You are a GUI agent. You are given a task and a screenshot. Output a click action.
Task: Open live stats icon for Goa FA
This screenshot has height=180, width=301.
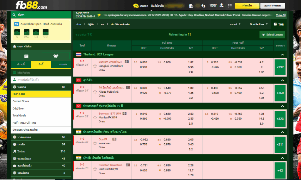[x=114, y=139]
